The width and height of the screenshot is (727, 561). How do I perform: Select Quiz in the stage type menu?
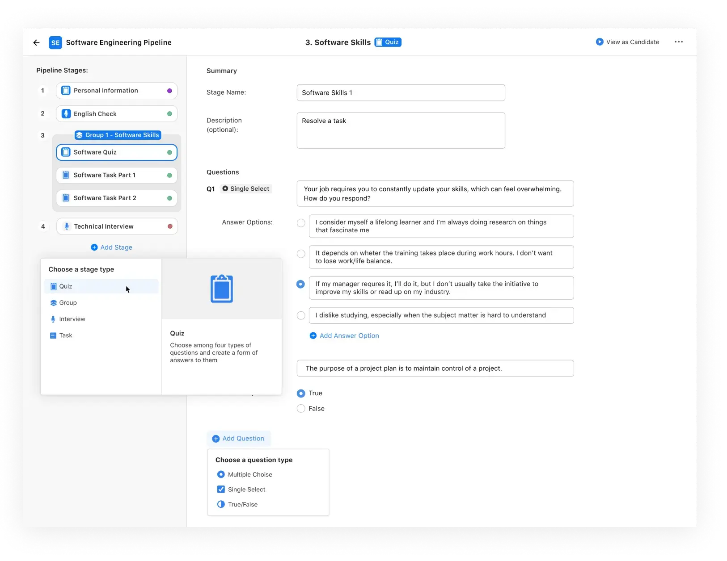[x=101, y=286]
